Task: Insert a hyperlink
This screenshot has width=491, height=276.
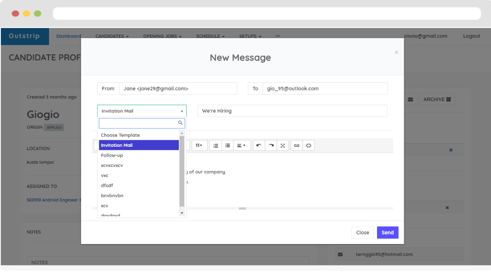Action: point(296,145)
